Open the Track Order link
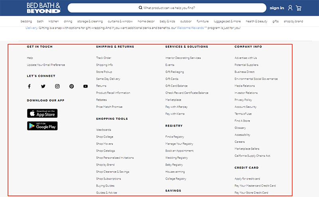The width and height of the screenshot is (319, 197). coord(104,58)
